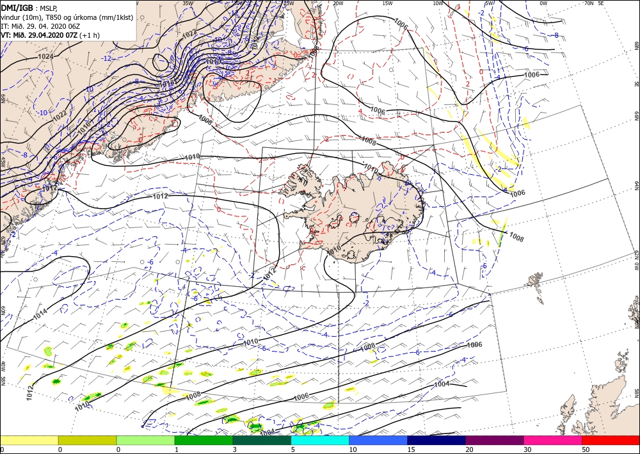Click the '15W' longitude label
The image size is (640, 454).
(x=387, y=3)
